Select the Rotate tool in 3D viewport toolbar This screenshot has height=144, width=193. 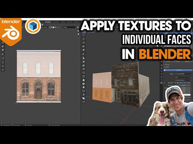tap(84, 43)
